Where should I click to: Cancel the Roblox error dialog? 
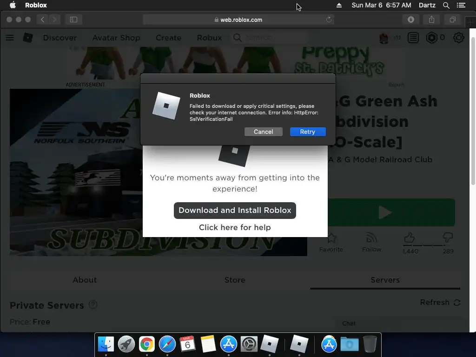263,132
